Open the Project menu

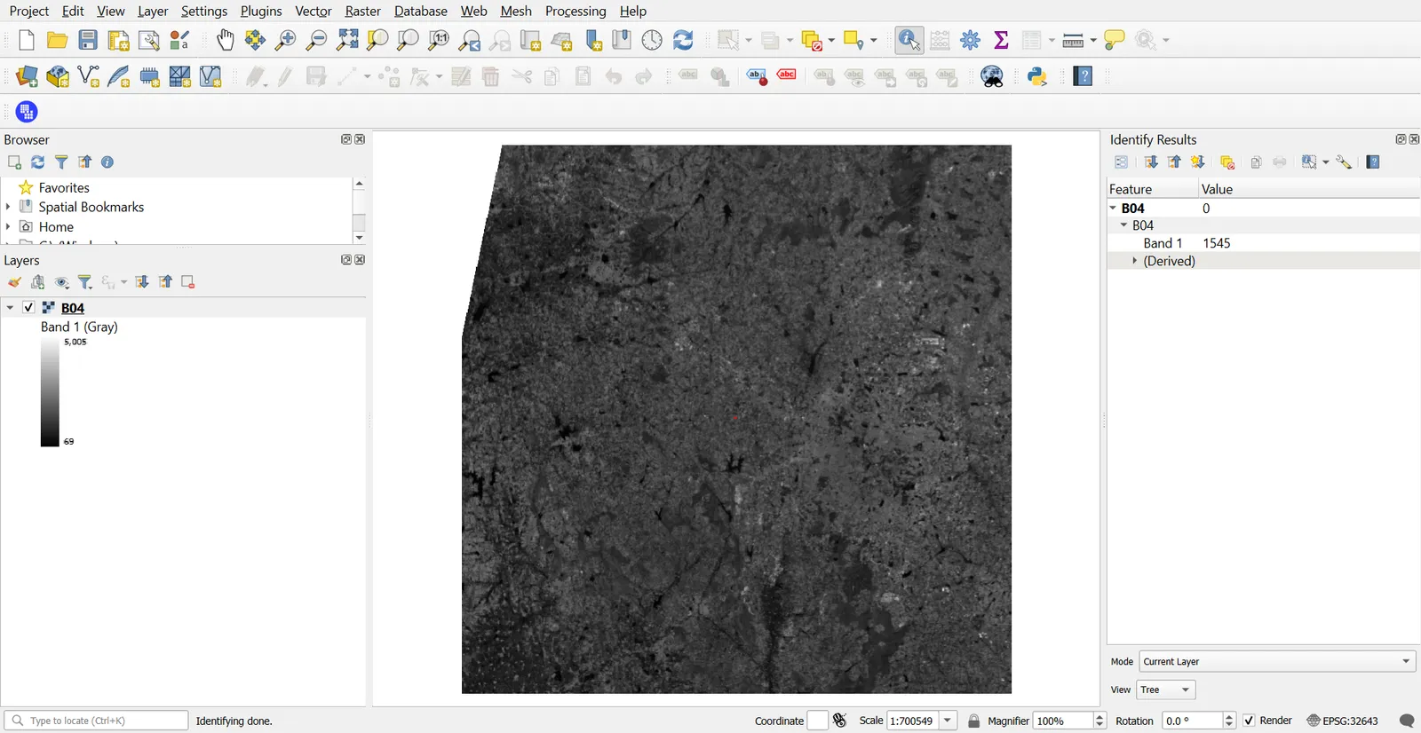point(29,11)
